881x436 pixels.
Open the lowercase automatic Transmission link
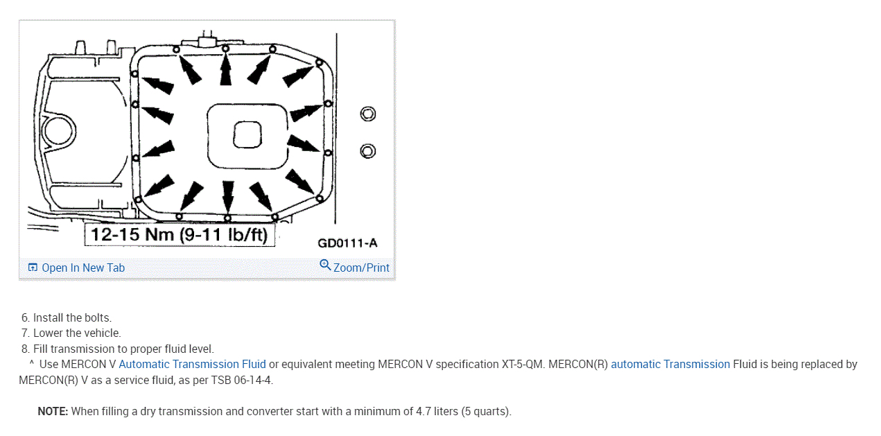point(670,364)
